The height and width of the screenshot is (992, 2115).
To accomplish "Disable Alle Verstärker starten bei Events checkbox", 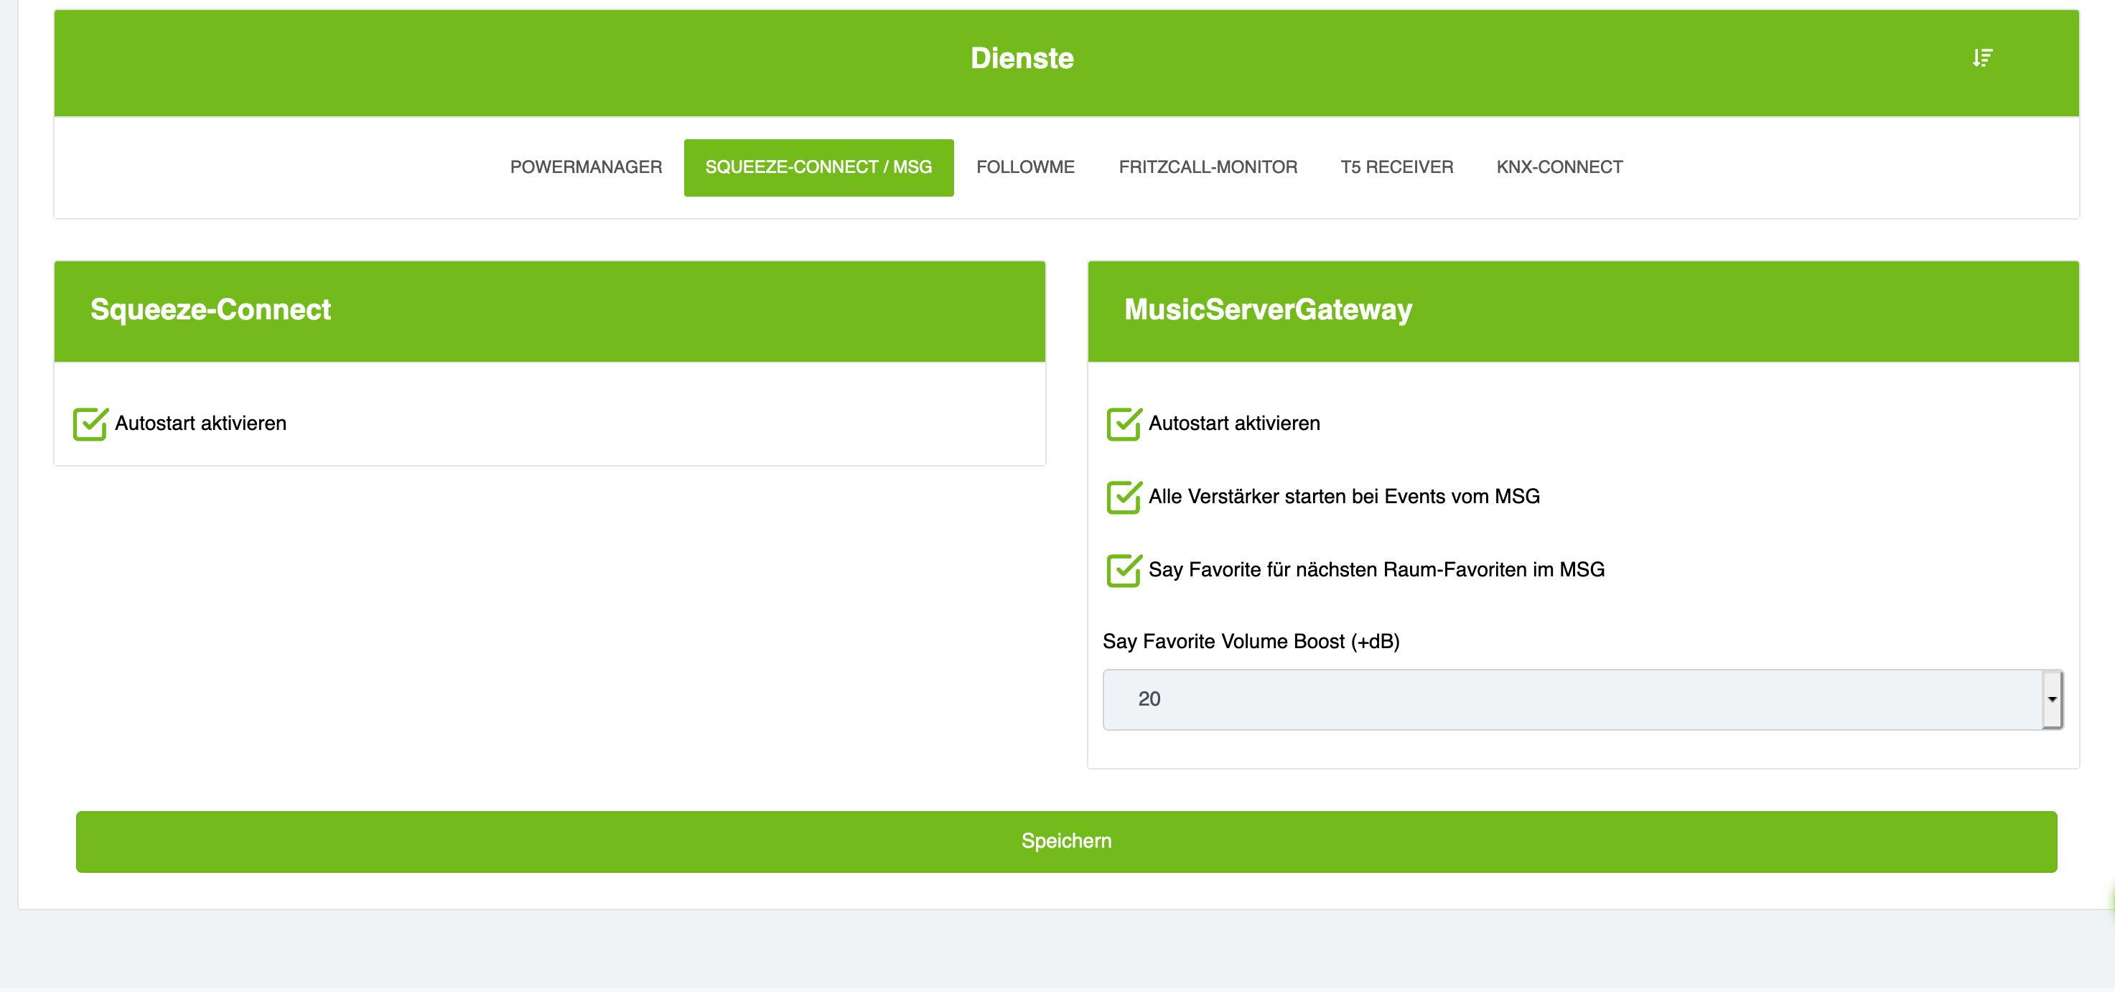I will [1123, 497].
